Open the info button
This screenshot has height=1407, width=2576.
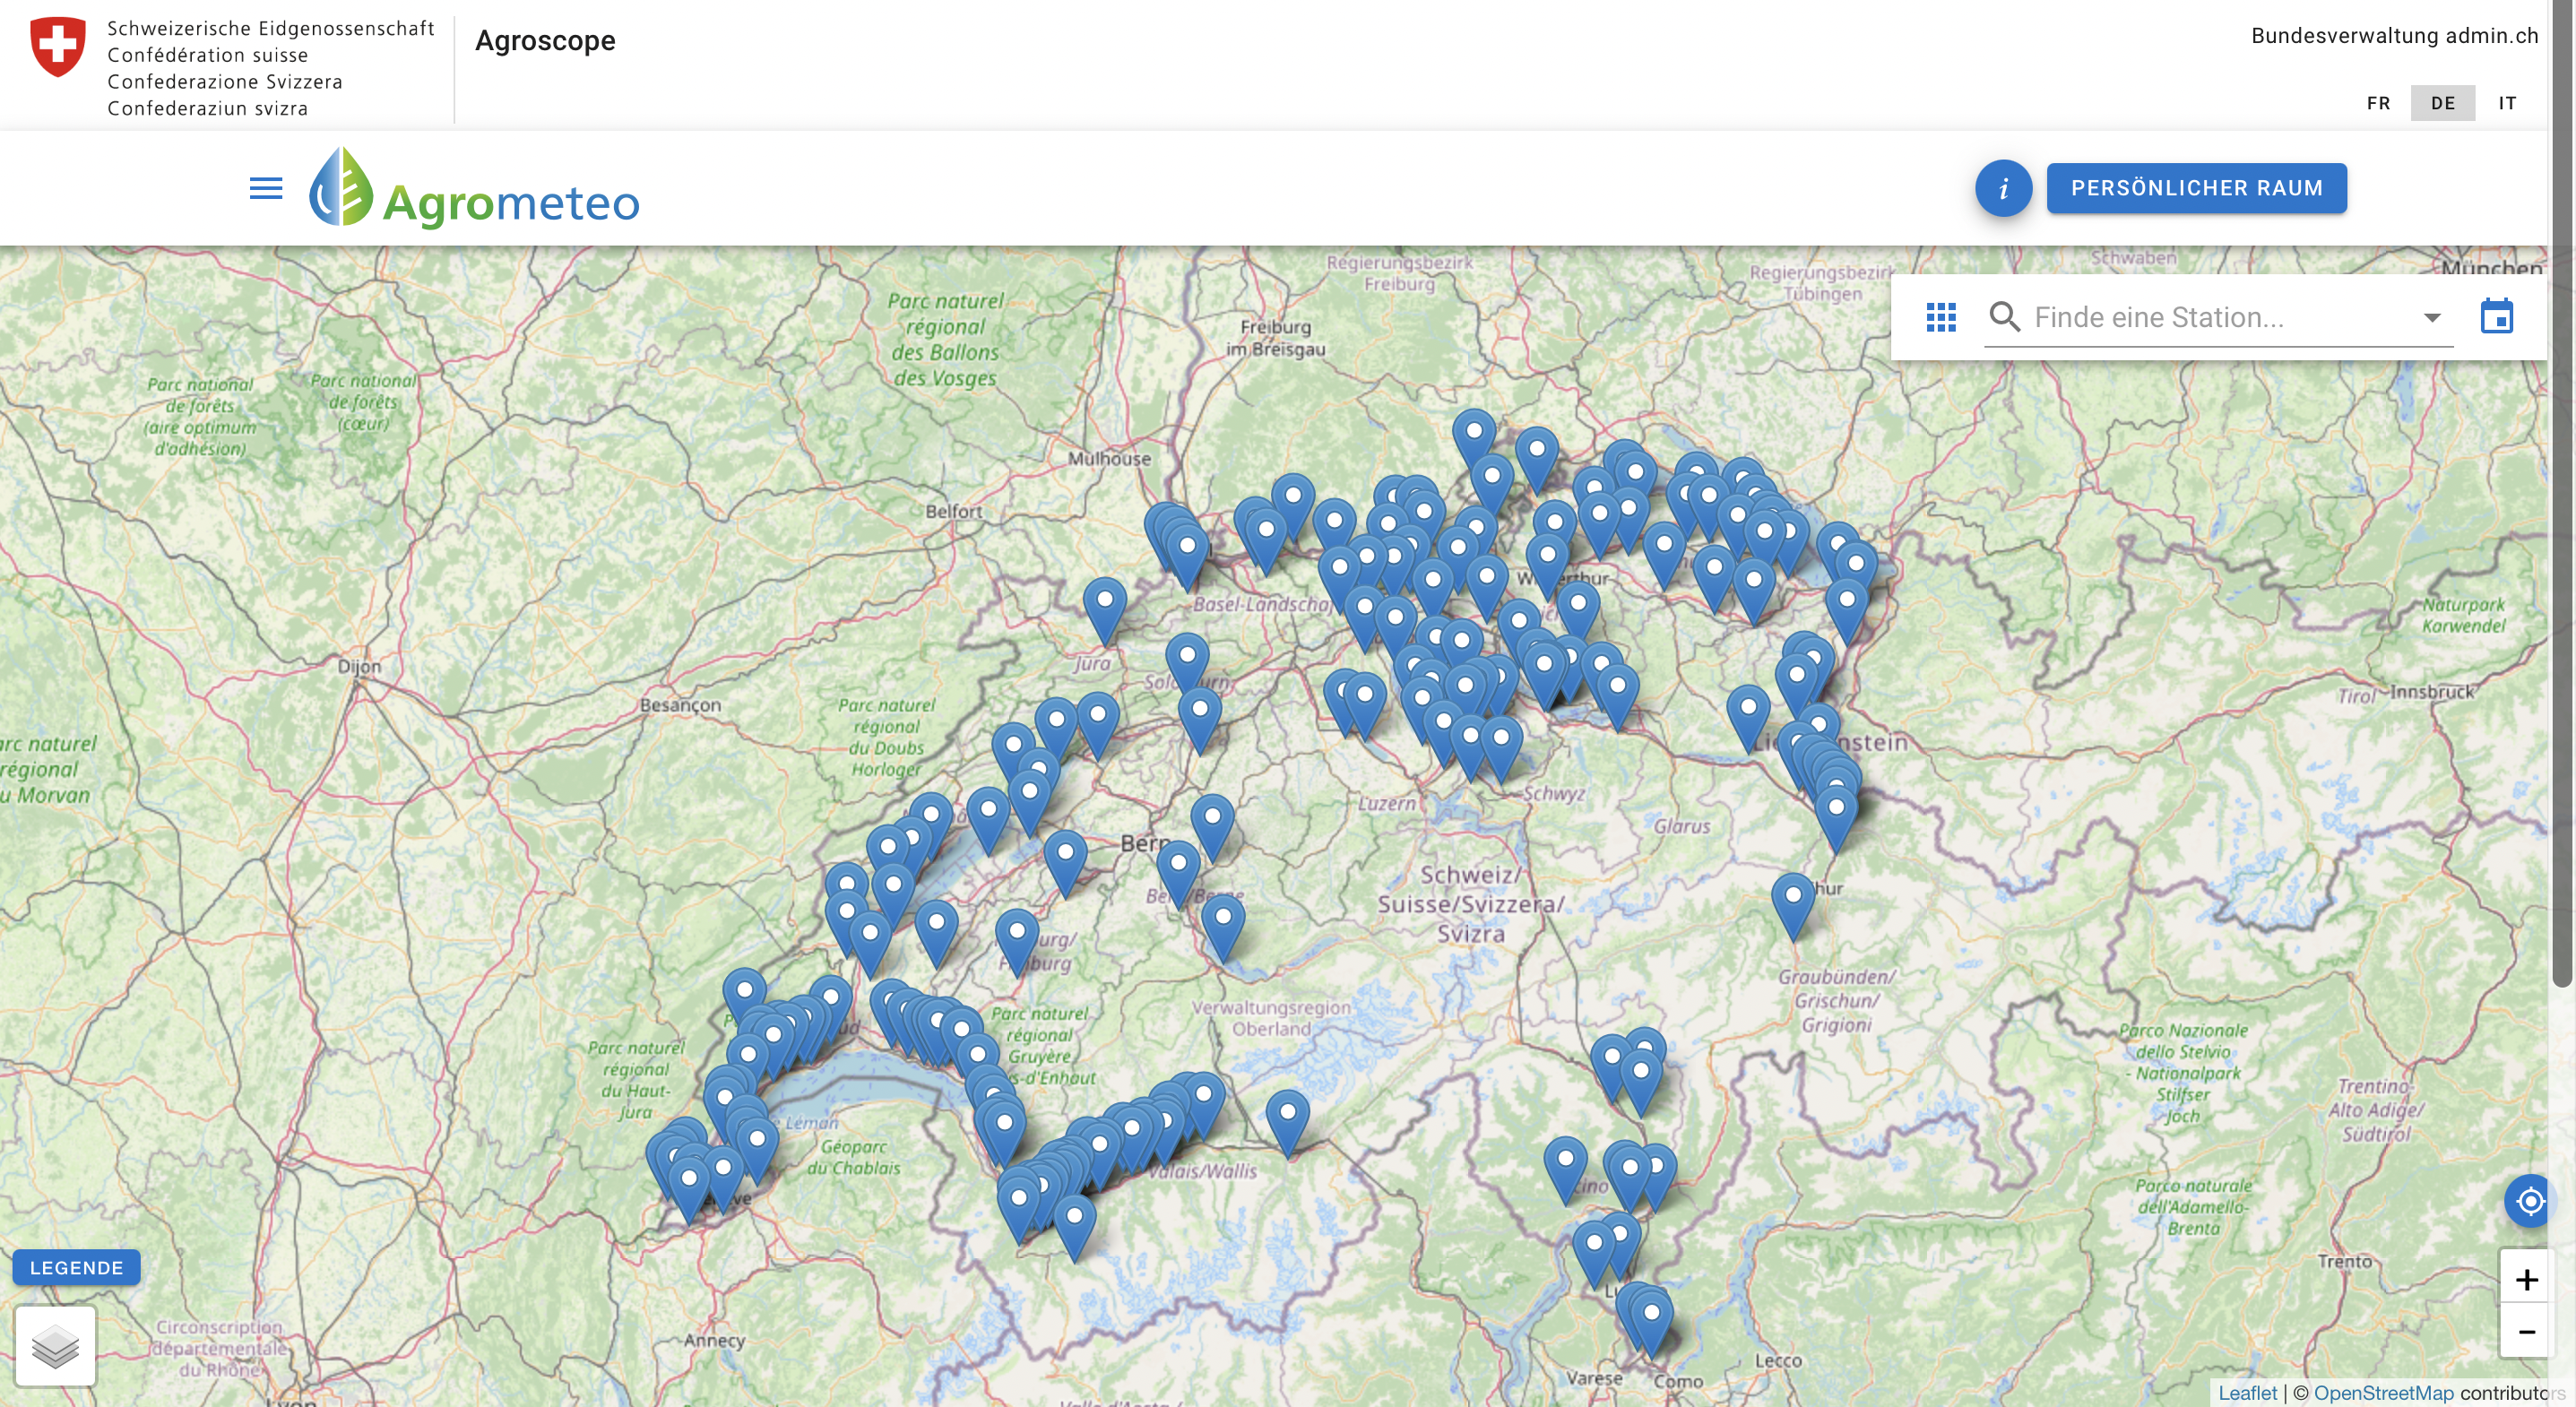[2003, 188]
